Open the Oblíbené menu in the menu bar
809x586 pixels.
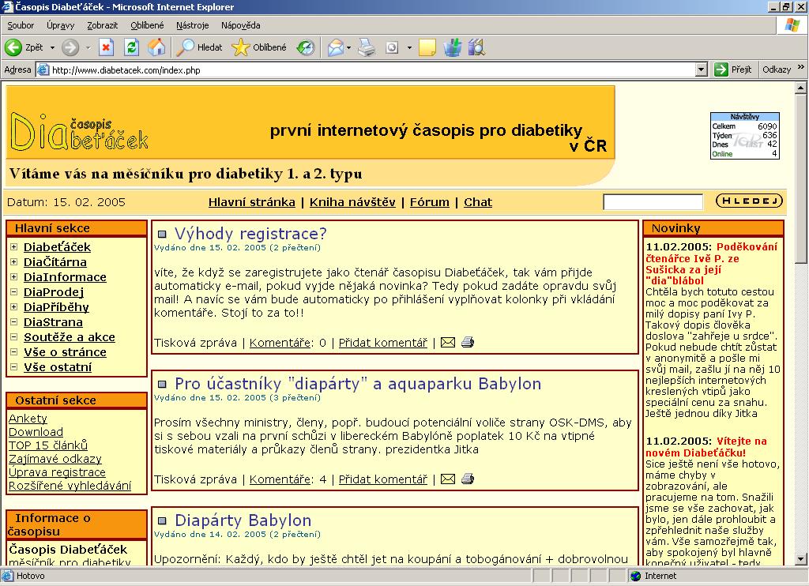coord(147,25)
